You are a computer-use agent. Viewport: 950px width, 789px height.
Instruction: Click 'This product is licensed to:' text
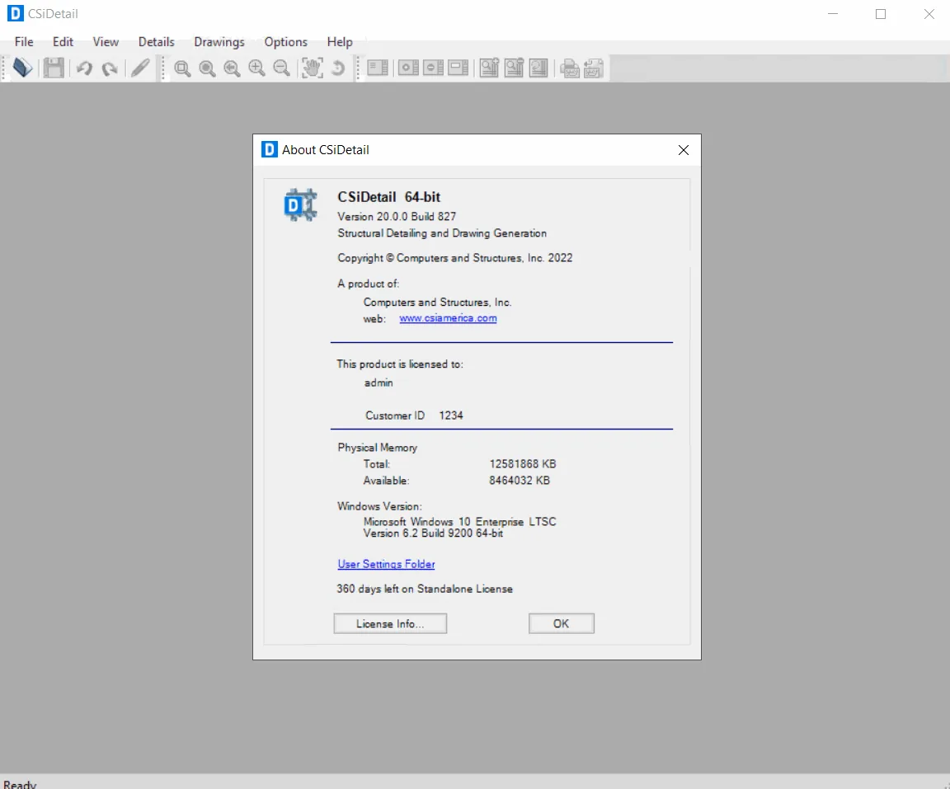(400, 364)
